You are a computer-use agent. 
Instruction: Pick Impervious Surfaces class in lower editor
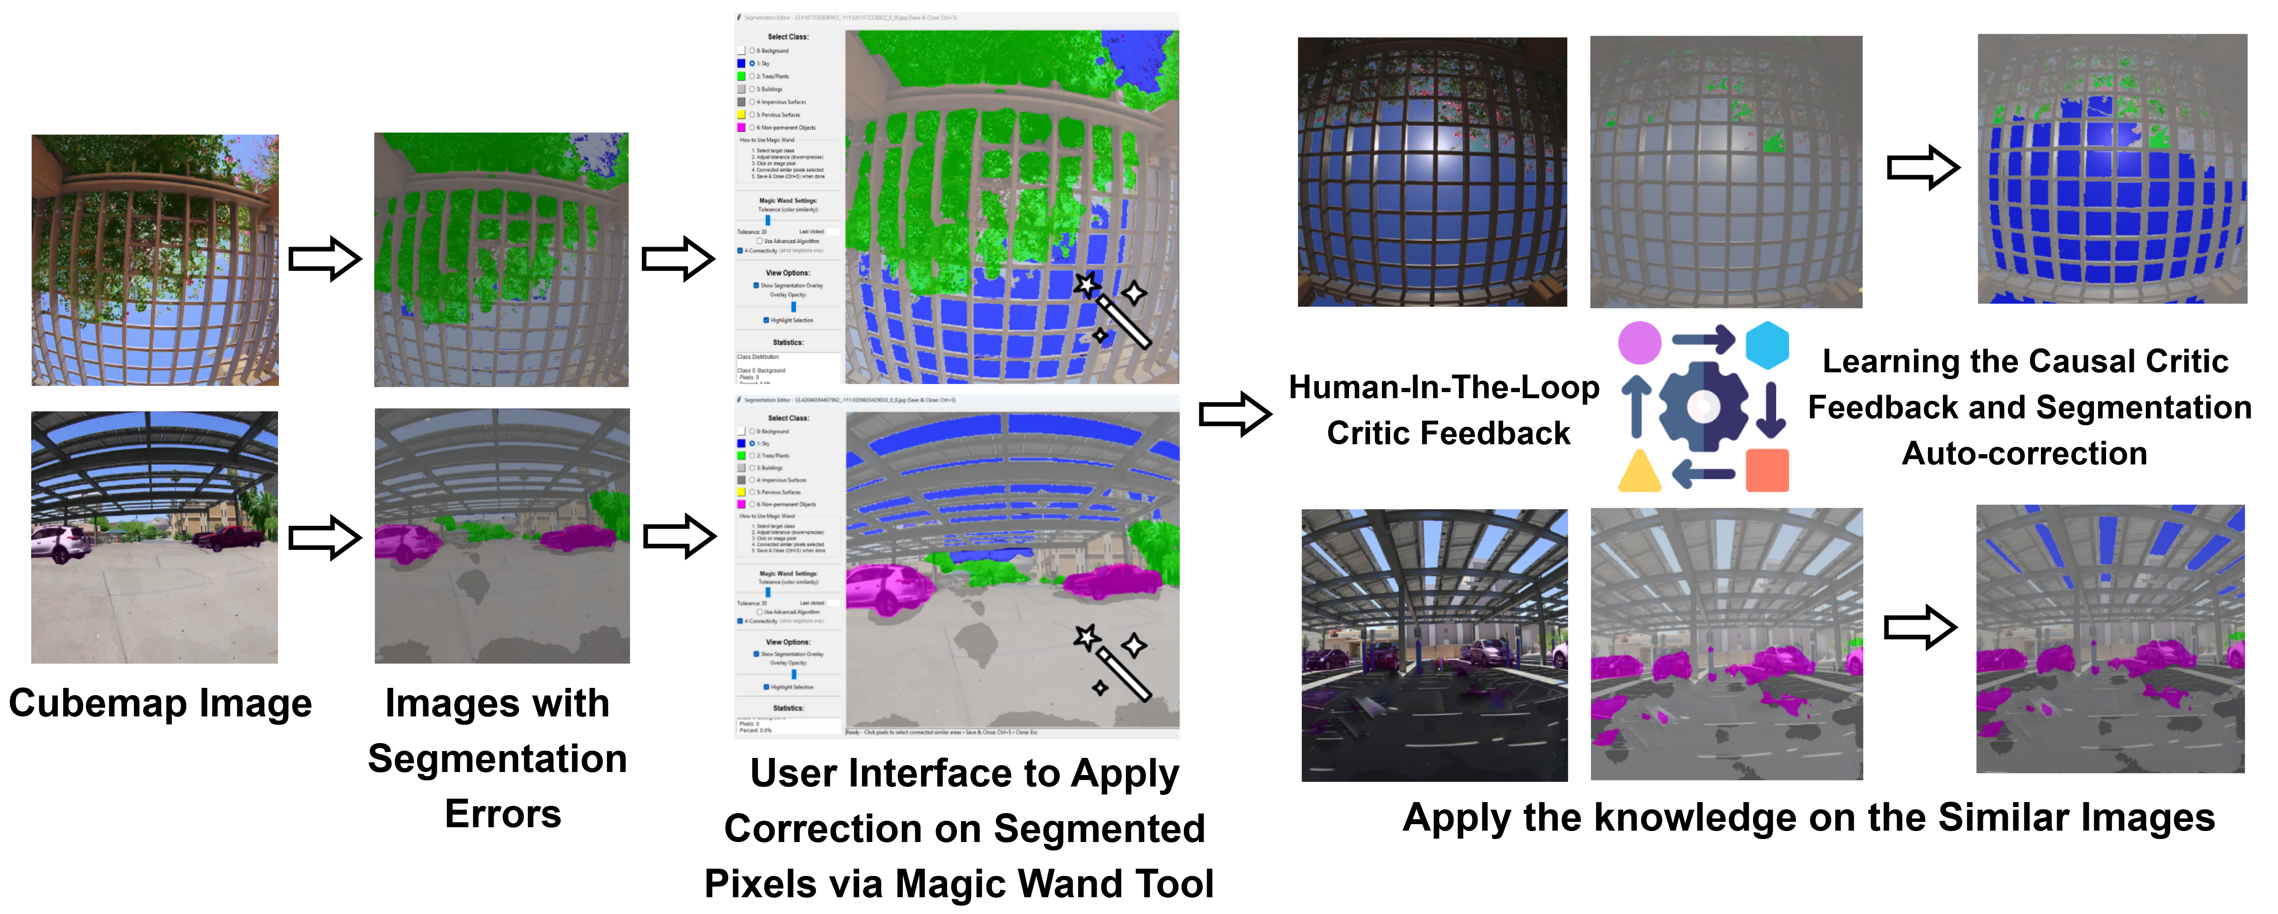[x=752, y=480]
